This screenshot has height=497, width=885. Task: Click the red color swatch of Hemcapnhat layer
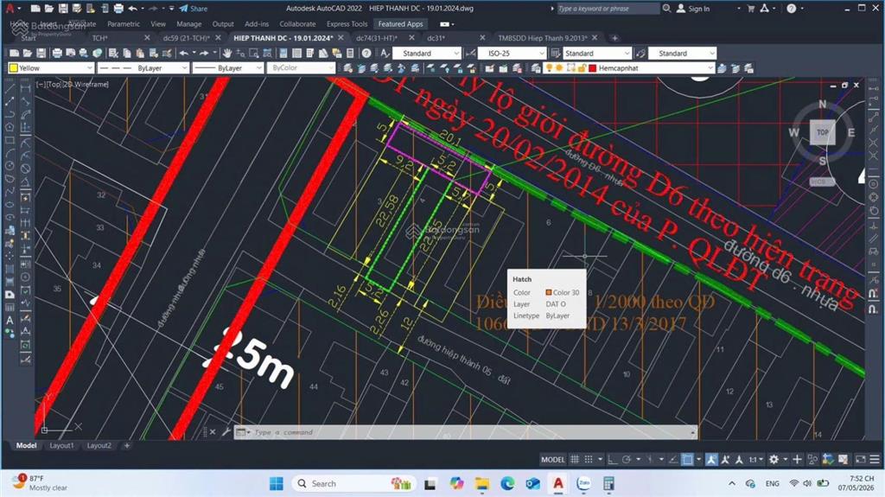[x=593, y=68]
